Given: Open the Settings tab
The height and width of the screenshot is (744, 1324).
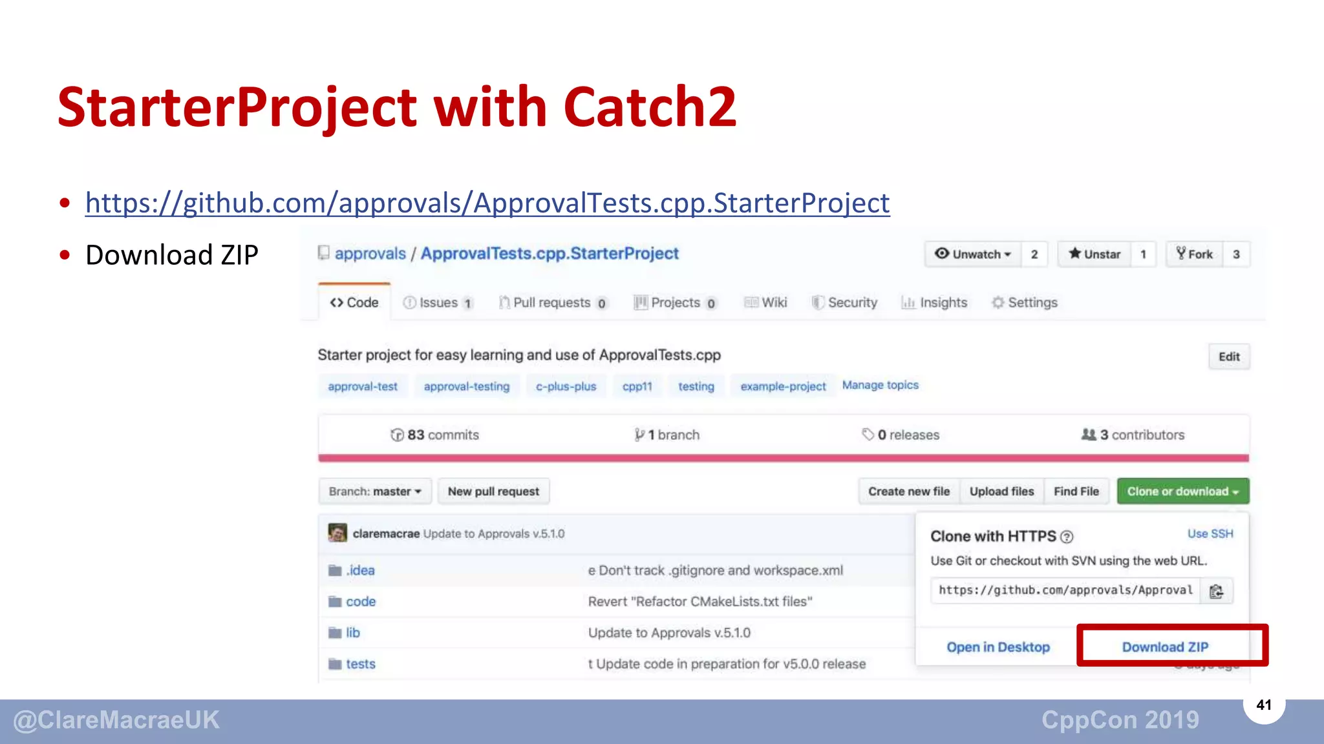Looking at the screenshot, I should tap(1025, 302).
